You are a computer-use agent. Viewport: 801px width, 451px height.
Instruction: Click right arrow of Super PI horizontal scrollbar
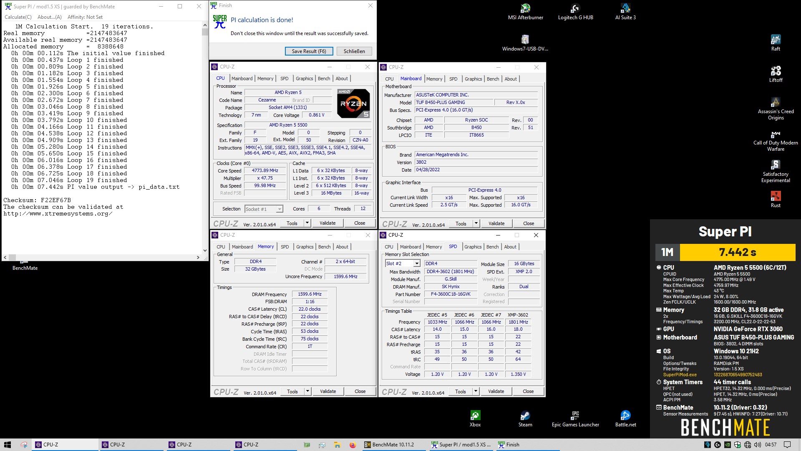tap(198, 258)
